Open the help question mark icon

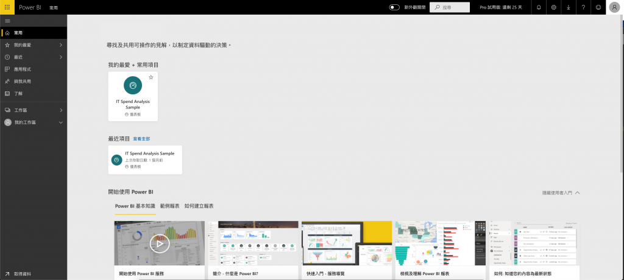tap(583, 7)
